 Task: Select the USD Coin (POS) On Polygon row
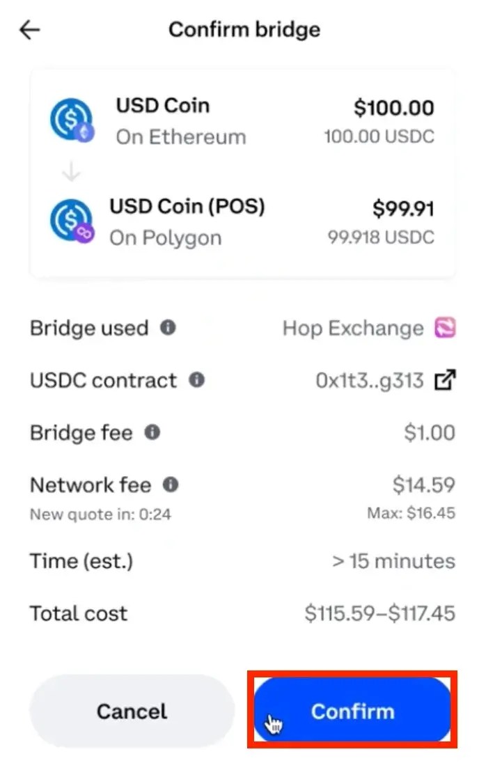[242, 221]
